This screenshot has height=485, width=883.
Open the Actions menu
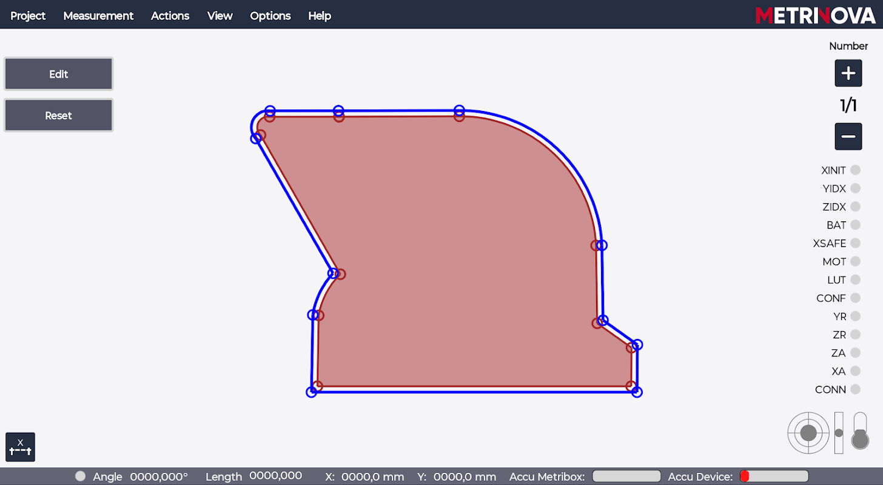click(170, 16)
